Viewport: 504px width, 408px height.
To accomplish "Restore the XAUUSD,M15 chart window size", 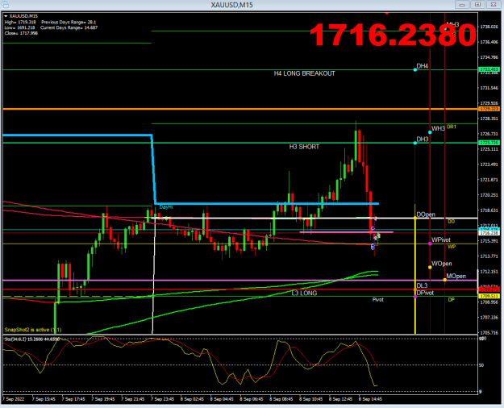I will [x=477, y=5].
